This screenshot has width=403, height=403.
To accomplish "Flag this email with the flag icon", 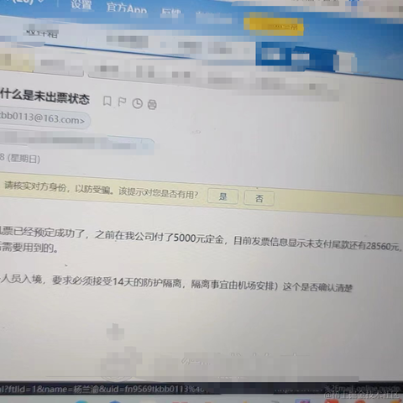I will pyautogui.click(x=122, y=102).
